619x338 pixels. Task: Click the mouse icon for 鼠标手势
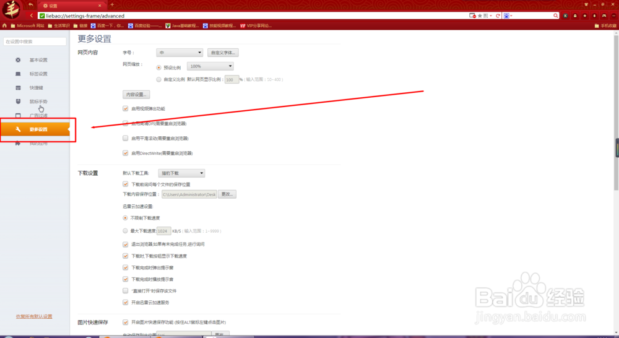(x=18, y=102)
